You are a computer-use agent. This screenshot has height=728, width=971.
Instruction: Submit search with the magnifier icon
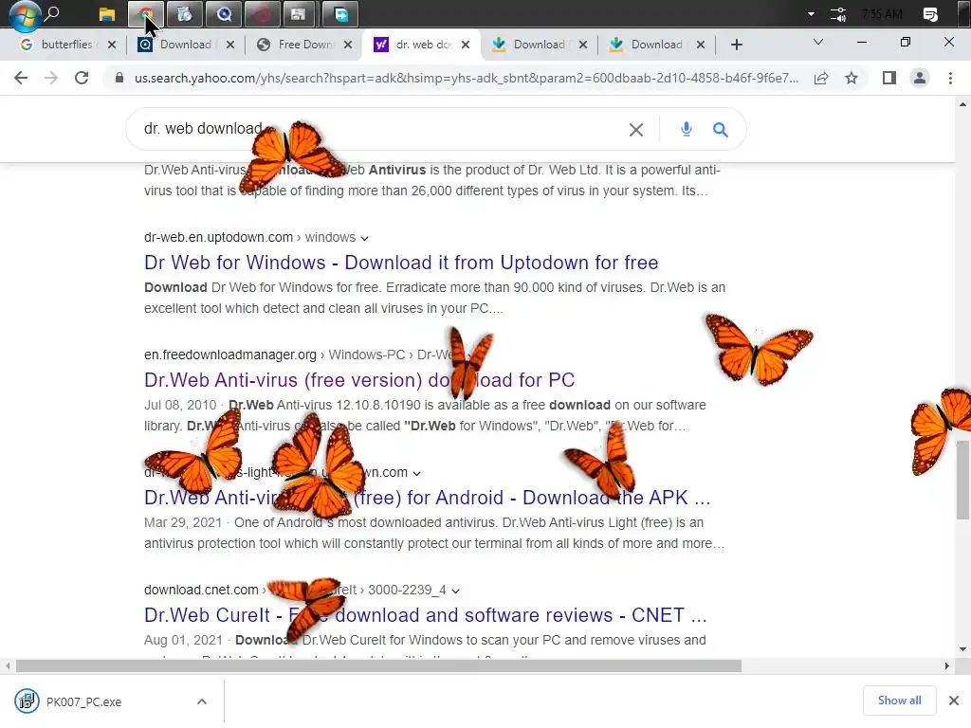pos(721,129)
